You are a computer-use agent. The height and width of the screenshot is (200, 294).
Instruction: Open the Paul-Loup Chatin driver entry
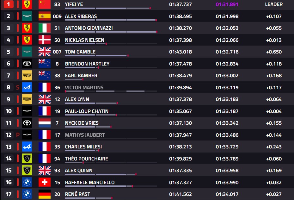pyautogui.click(x=87, y=111)
